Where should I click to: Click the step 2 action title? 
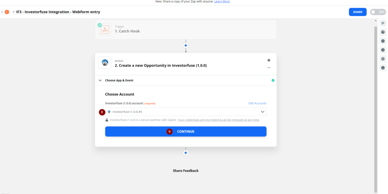(161, 66)
